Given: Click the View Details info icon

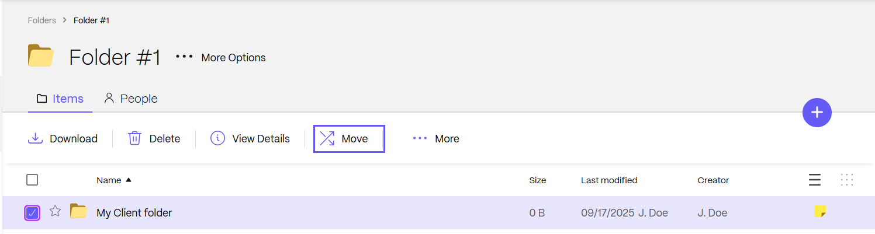Looking at the screenshot, I should [x=218, y=138].
